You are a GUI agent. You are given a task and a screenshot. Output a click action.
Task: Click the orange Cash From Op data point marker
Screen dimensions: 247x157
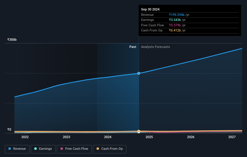[x=139, y=131]
